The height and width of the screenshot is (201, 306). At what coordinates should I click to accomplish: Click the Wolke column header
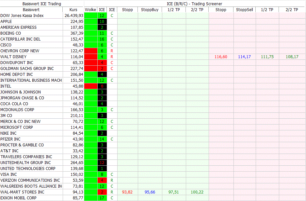(90, 9)
